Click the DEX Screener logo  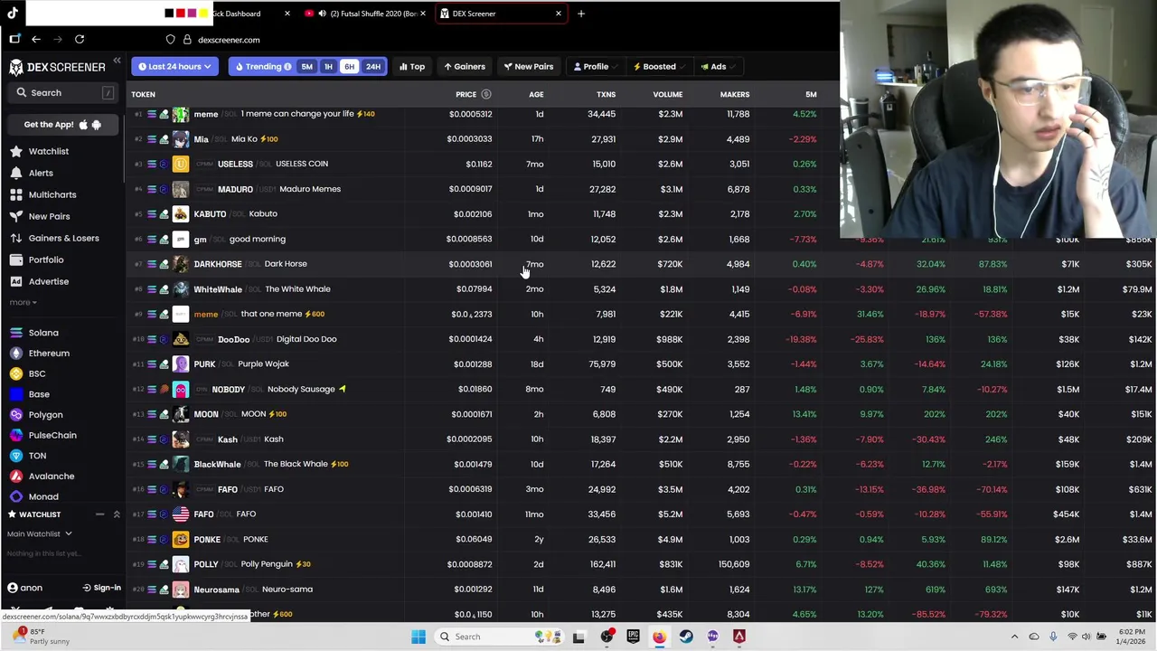pos(57,67)
